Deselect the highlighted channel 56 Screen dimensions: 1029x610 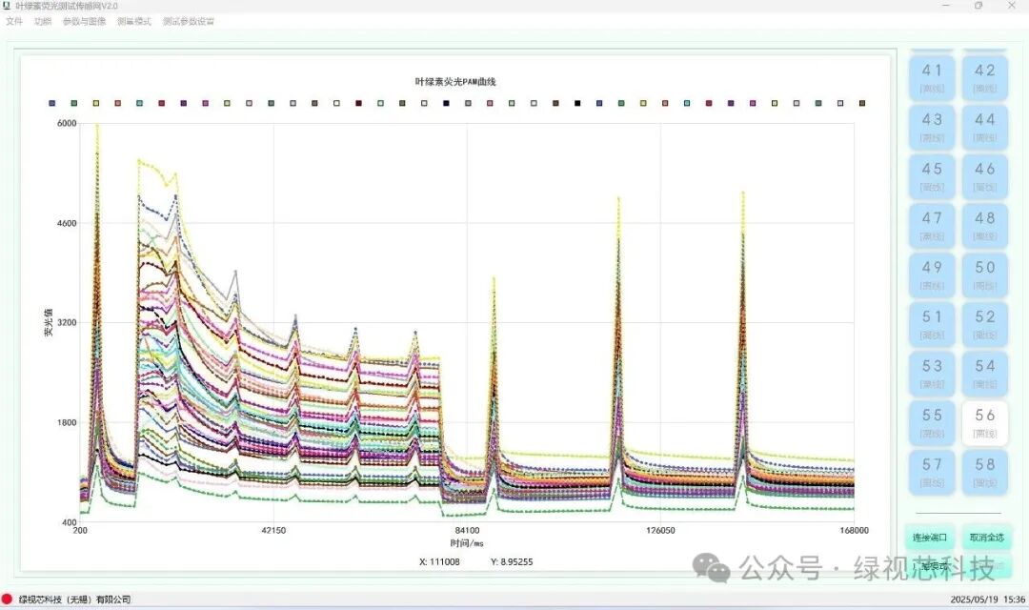986,422
